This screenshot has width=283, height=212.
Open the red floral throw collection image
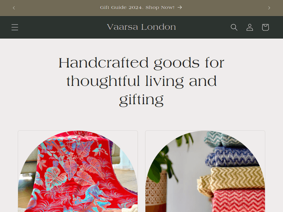[x=78, y=171]
